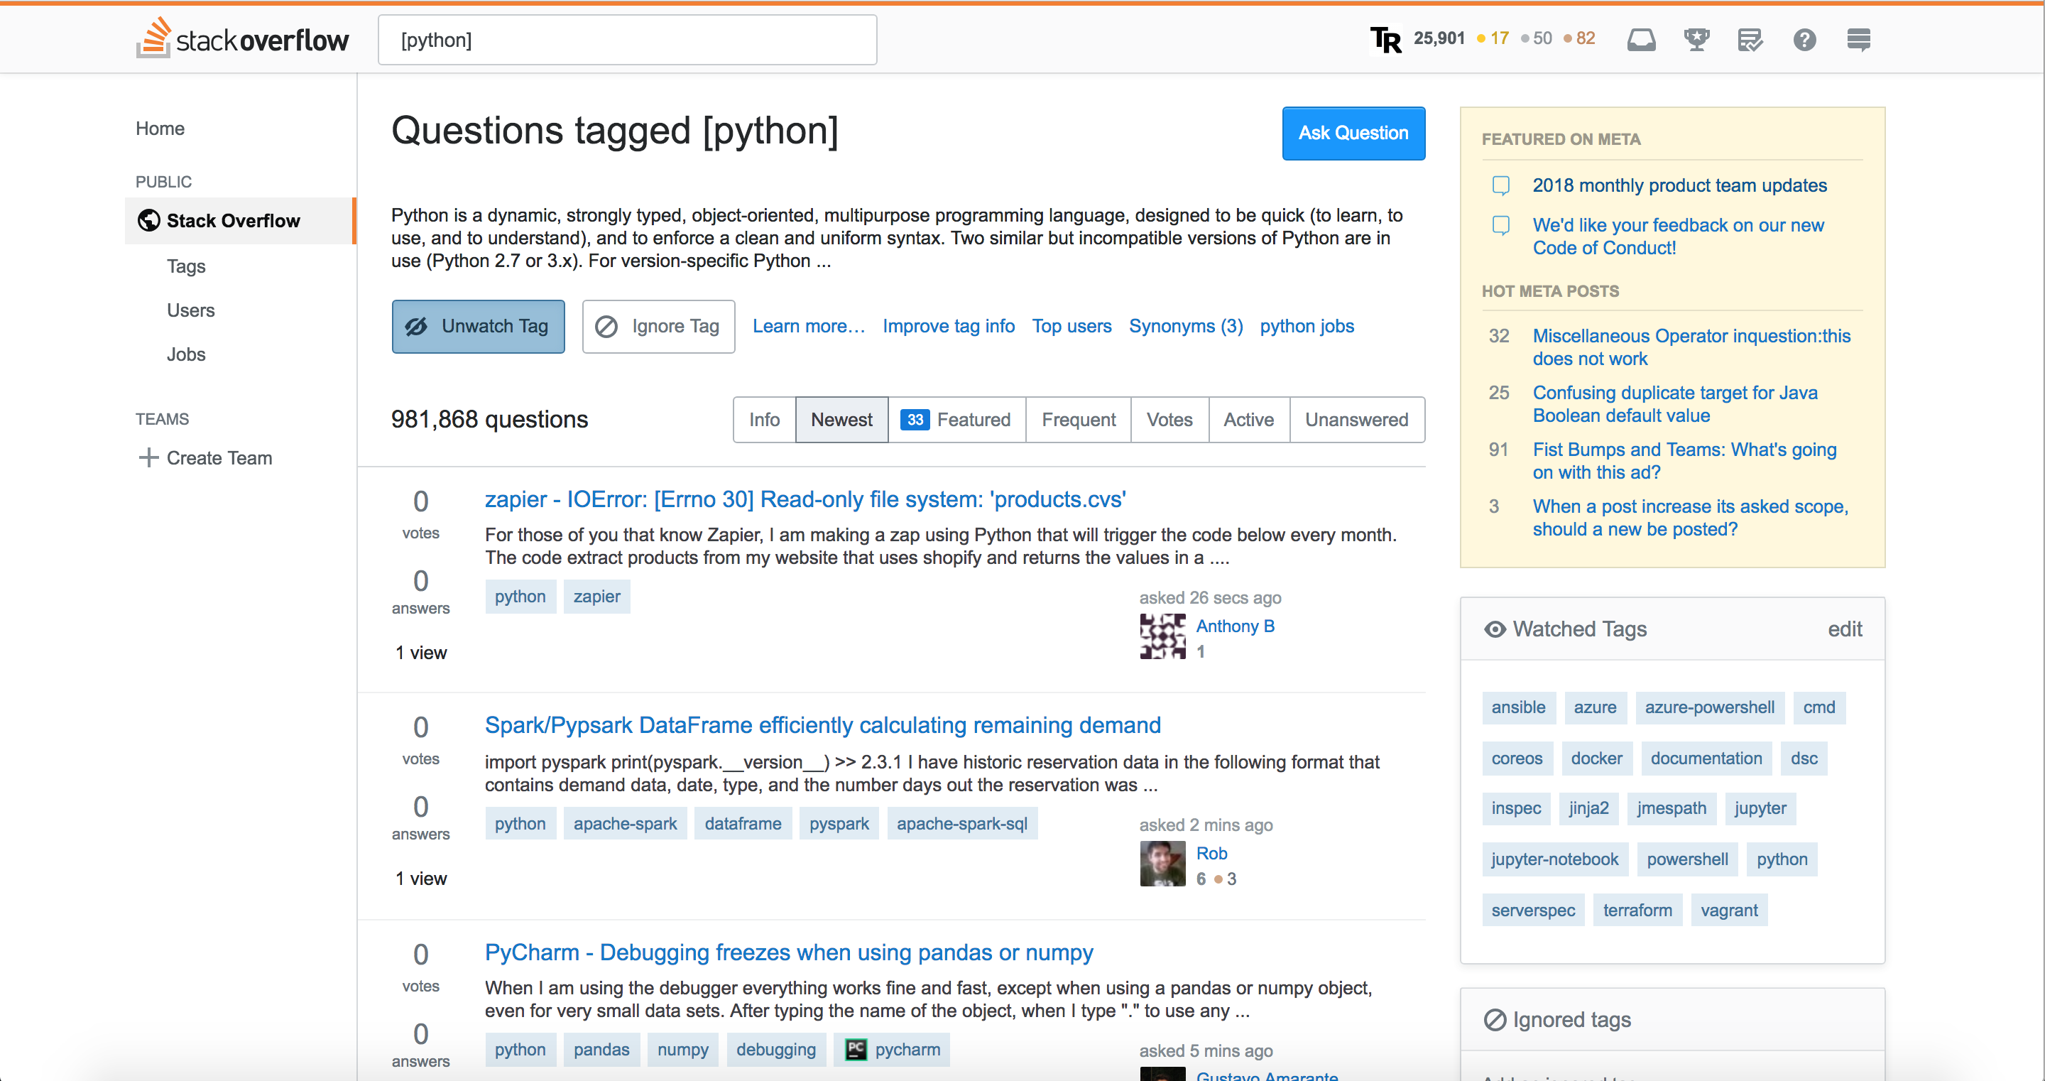Open Synonyms (3) link
Viewport: 2045px width, 1081px height.
click(x=1185, y=327)
